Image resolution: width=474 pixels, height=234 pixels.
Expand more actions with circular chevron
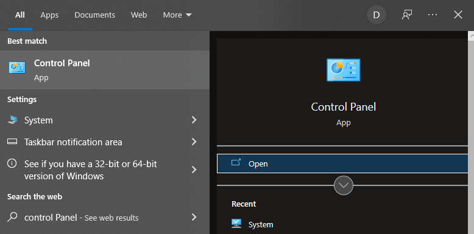[x=344, y=185]
